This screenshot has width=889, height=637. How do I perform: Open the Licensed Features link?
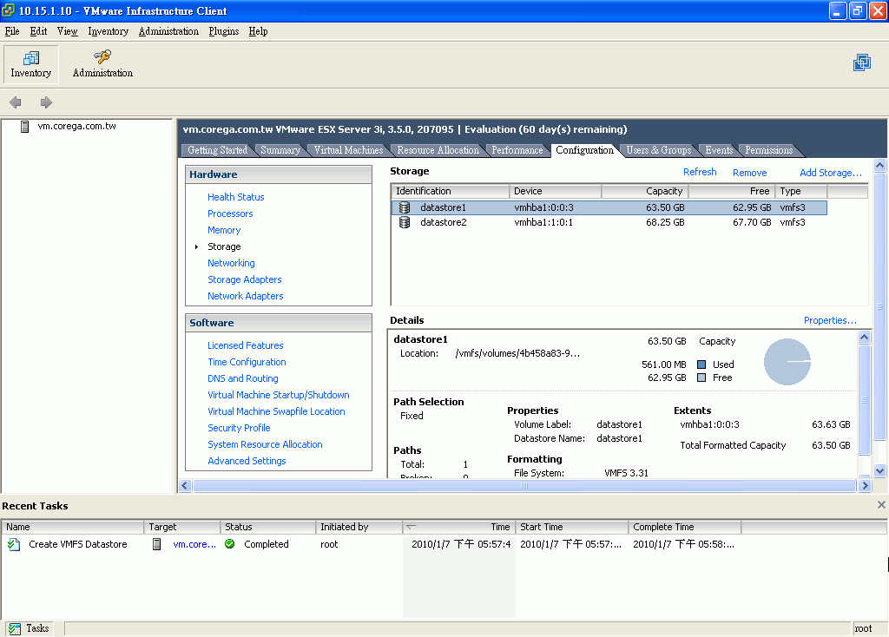[246, 345]
